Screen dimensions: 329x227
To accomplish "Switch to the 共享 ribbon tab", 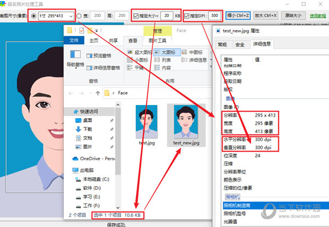I will point(113,40).
